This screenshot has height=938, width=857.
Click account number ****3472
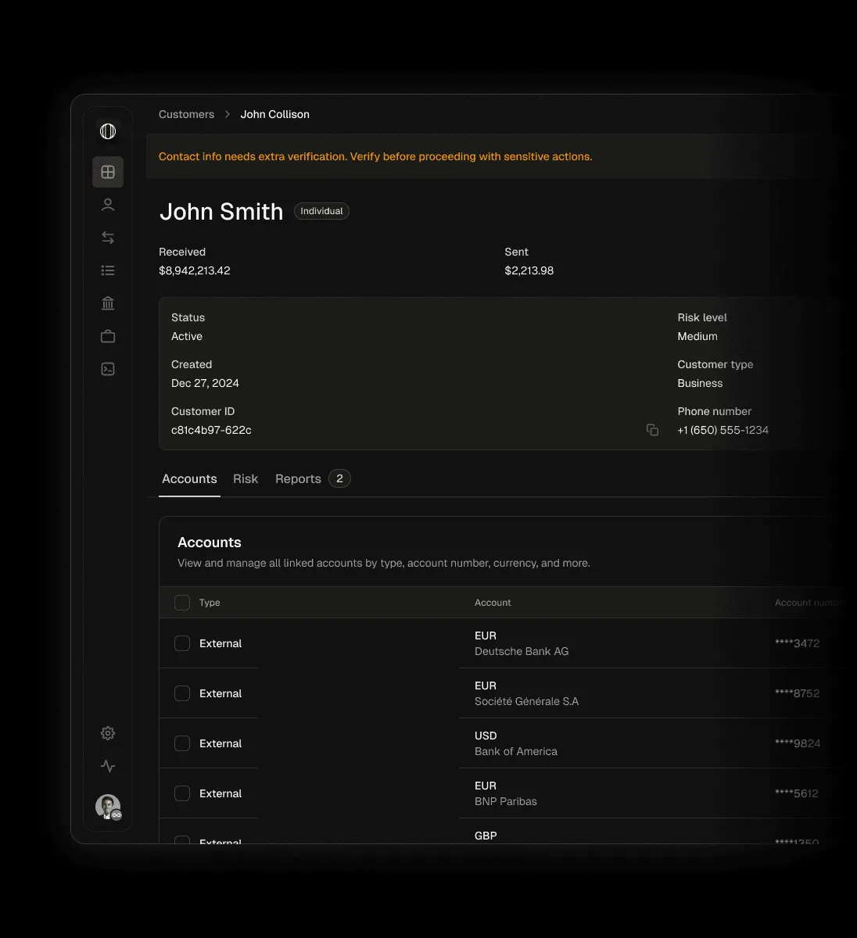coord(797,643)
